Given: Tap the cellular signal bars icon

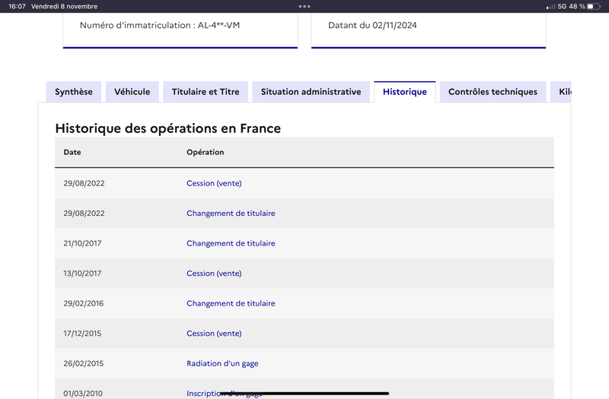Looking at the screenshot, I should (x=550, y=7).
